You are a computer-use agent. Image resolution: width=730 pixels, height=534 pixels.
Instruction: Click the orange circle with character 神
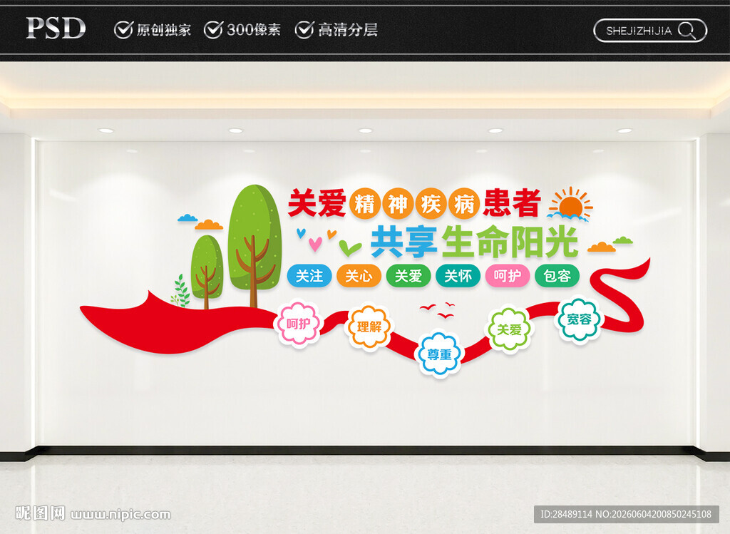point(398,204)
